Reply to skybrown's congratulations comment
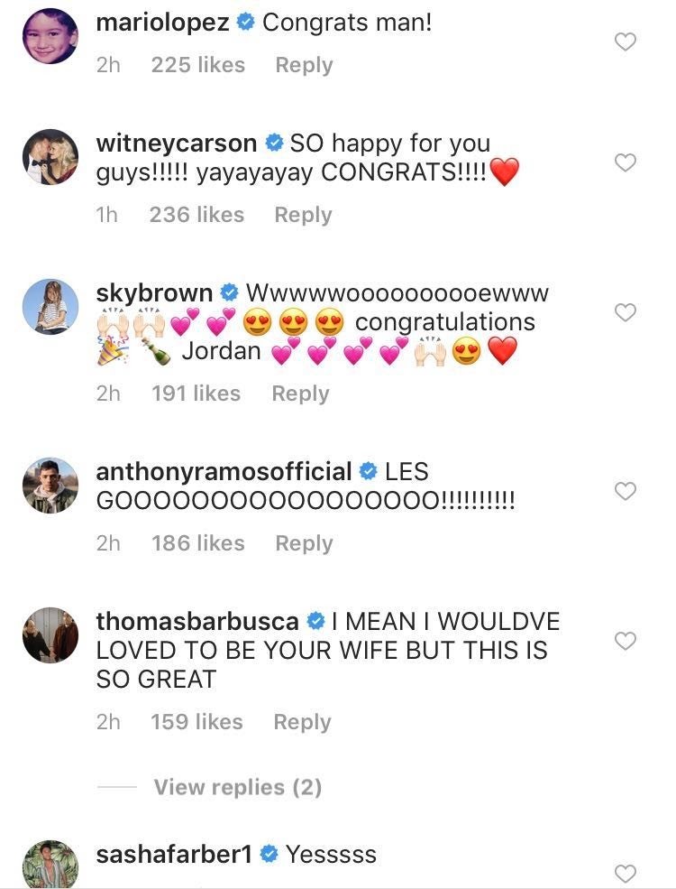This screenshot has width=676, height=889. pyautogui.click(x=300, y=394)
